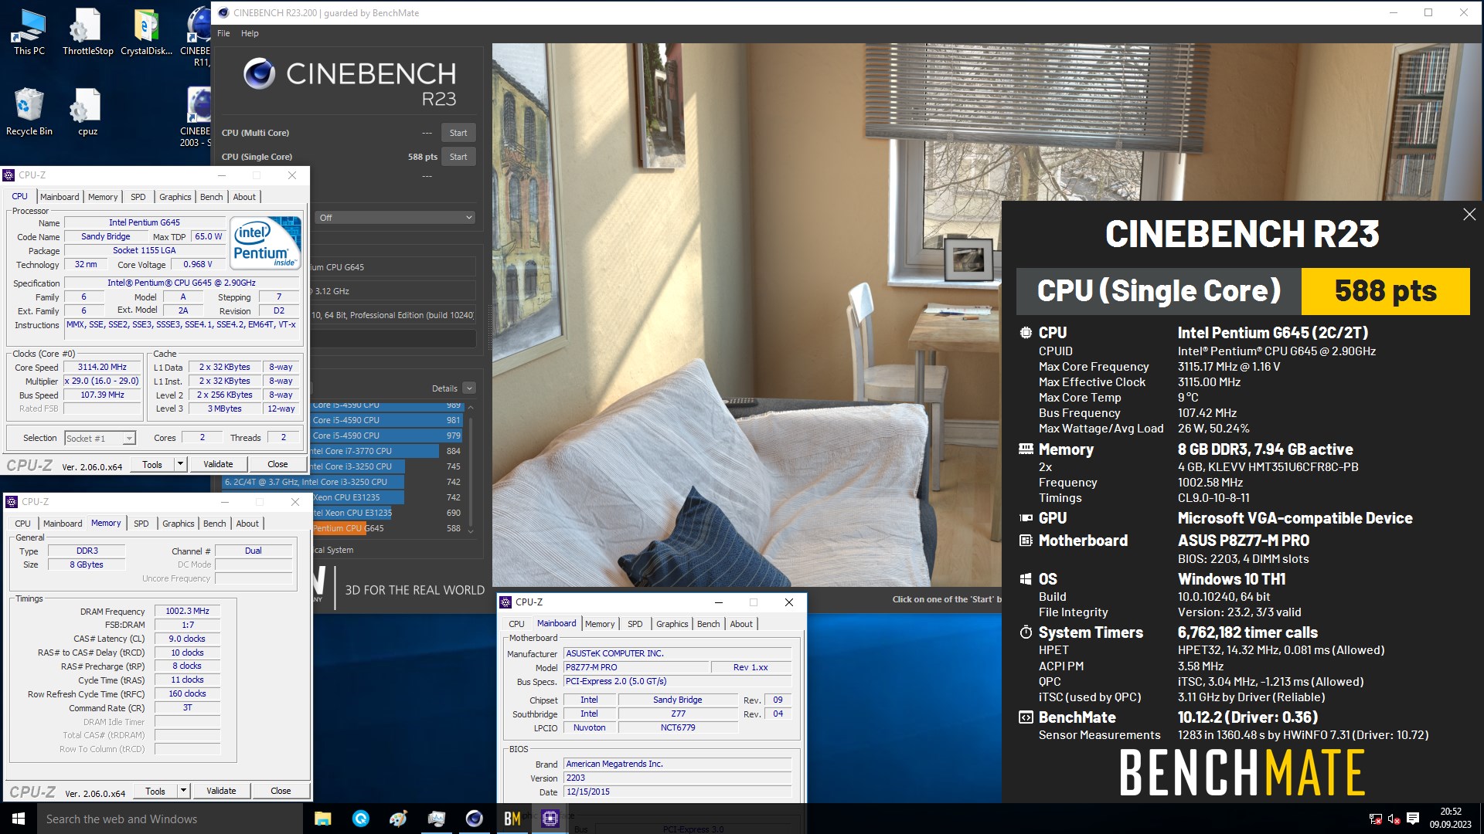Focus the Search the web and Windows box
Viewport: 1484px width, 834px height.
coord(170,819)
